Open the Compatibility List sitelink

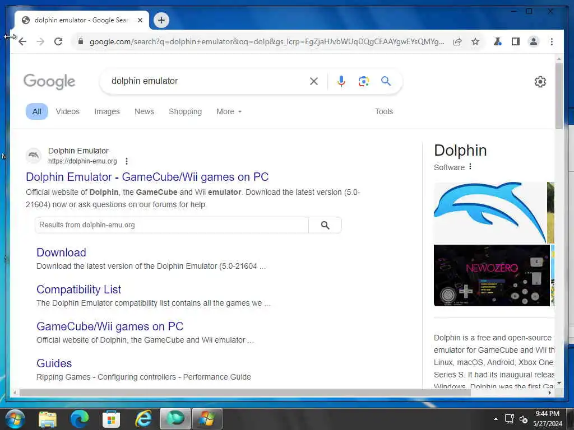coord(78,289)
